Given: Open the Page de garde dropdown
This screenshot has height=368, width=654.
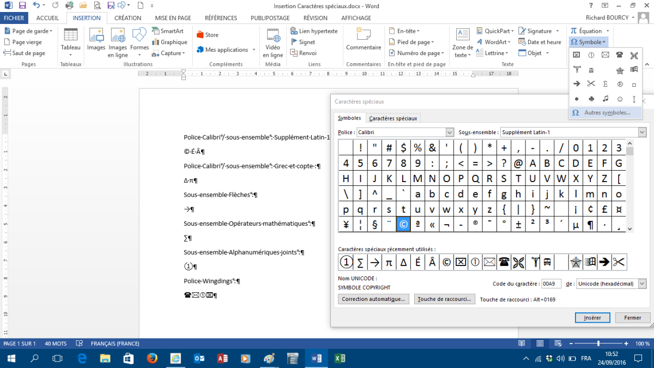Looking at the screenshot, I should coord(28,31).
